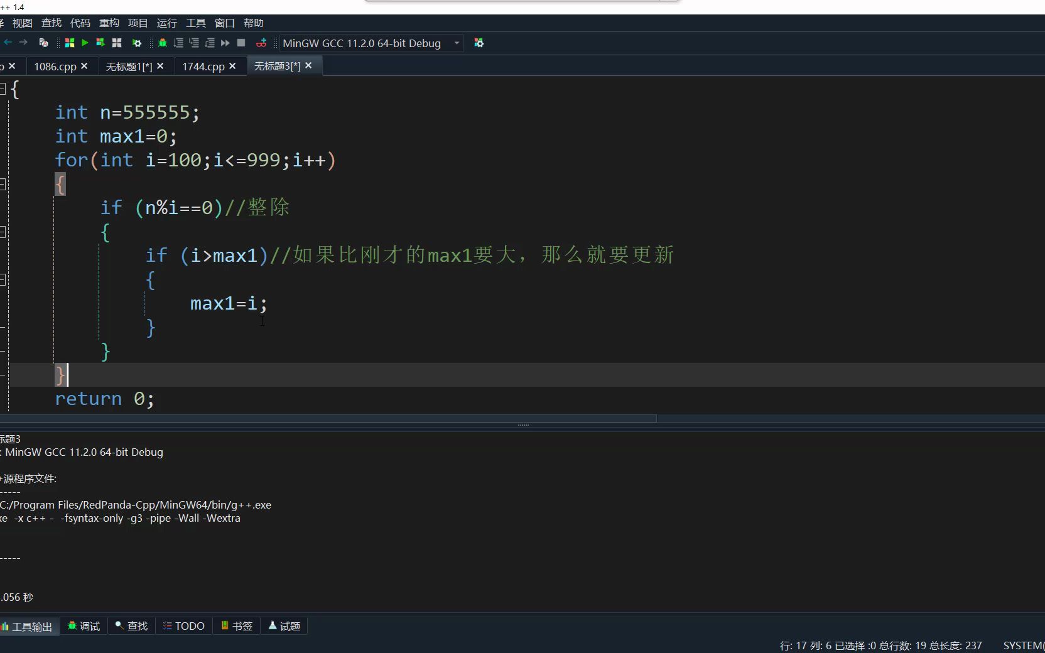Open the 试题 panel tab
This screenshot has height=653, width=1045.
284,626
